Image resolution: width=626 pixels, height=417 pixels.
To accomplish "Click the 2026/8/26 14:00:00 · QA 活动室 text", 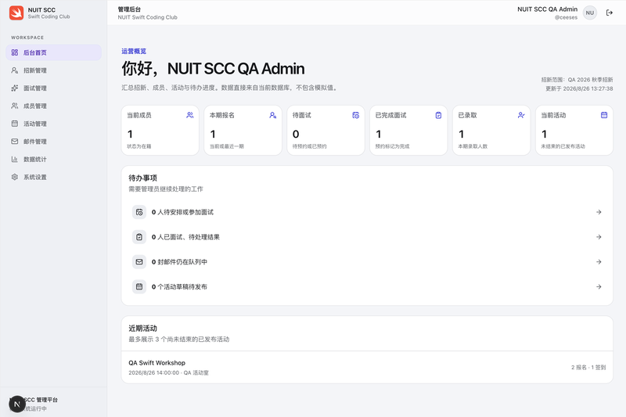I will [x=168, y=372].
